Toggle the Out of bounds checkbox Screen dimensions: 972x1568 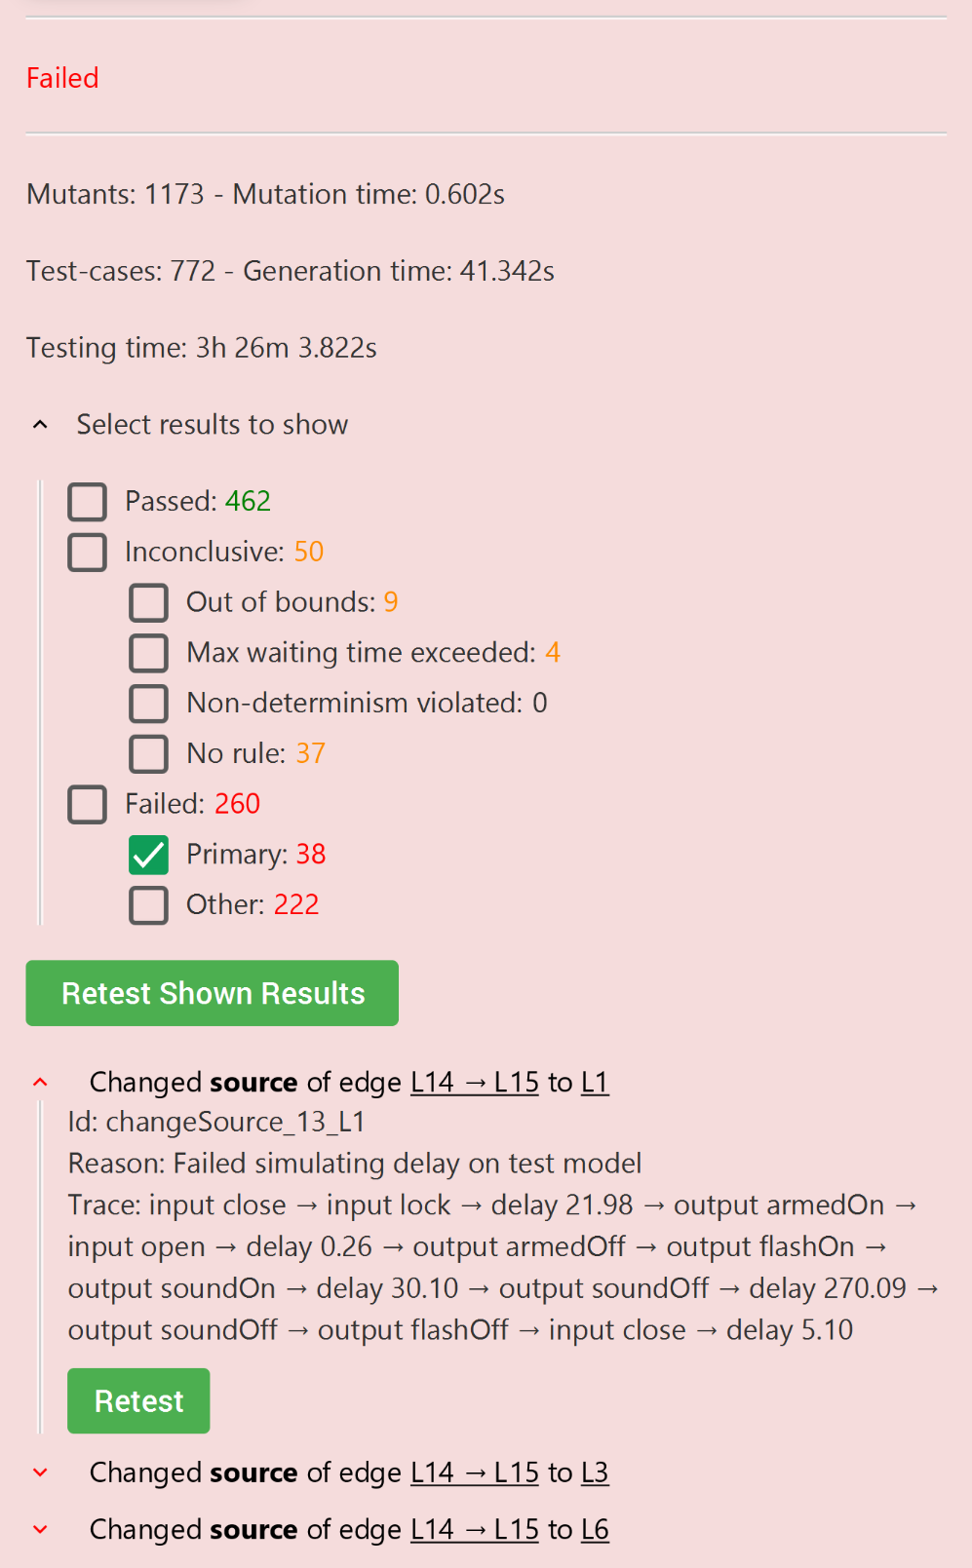tap(149, 603)
